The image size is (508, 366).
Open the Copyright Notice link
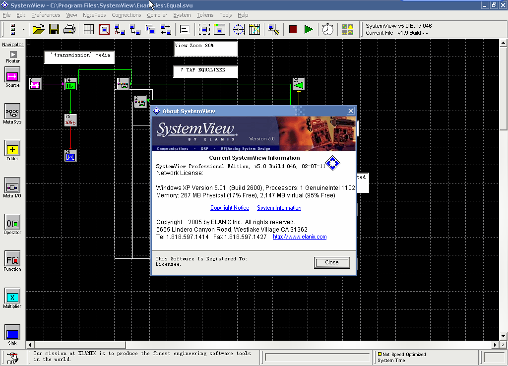[230, 208]
